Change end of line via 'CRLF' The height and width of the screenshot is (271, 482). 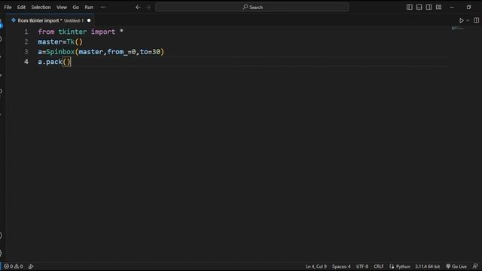pos(378,266)
